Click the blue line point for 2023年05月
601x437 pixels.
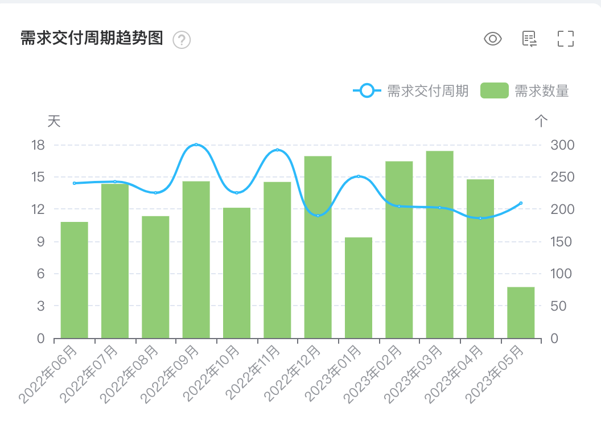[521, 203]
